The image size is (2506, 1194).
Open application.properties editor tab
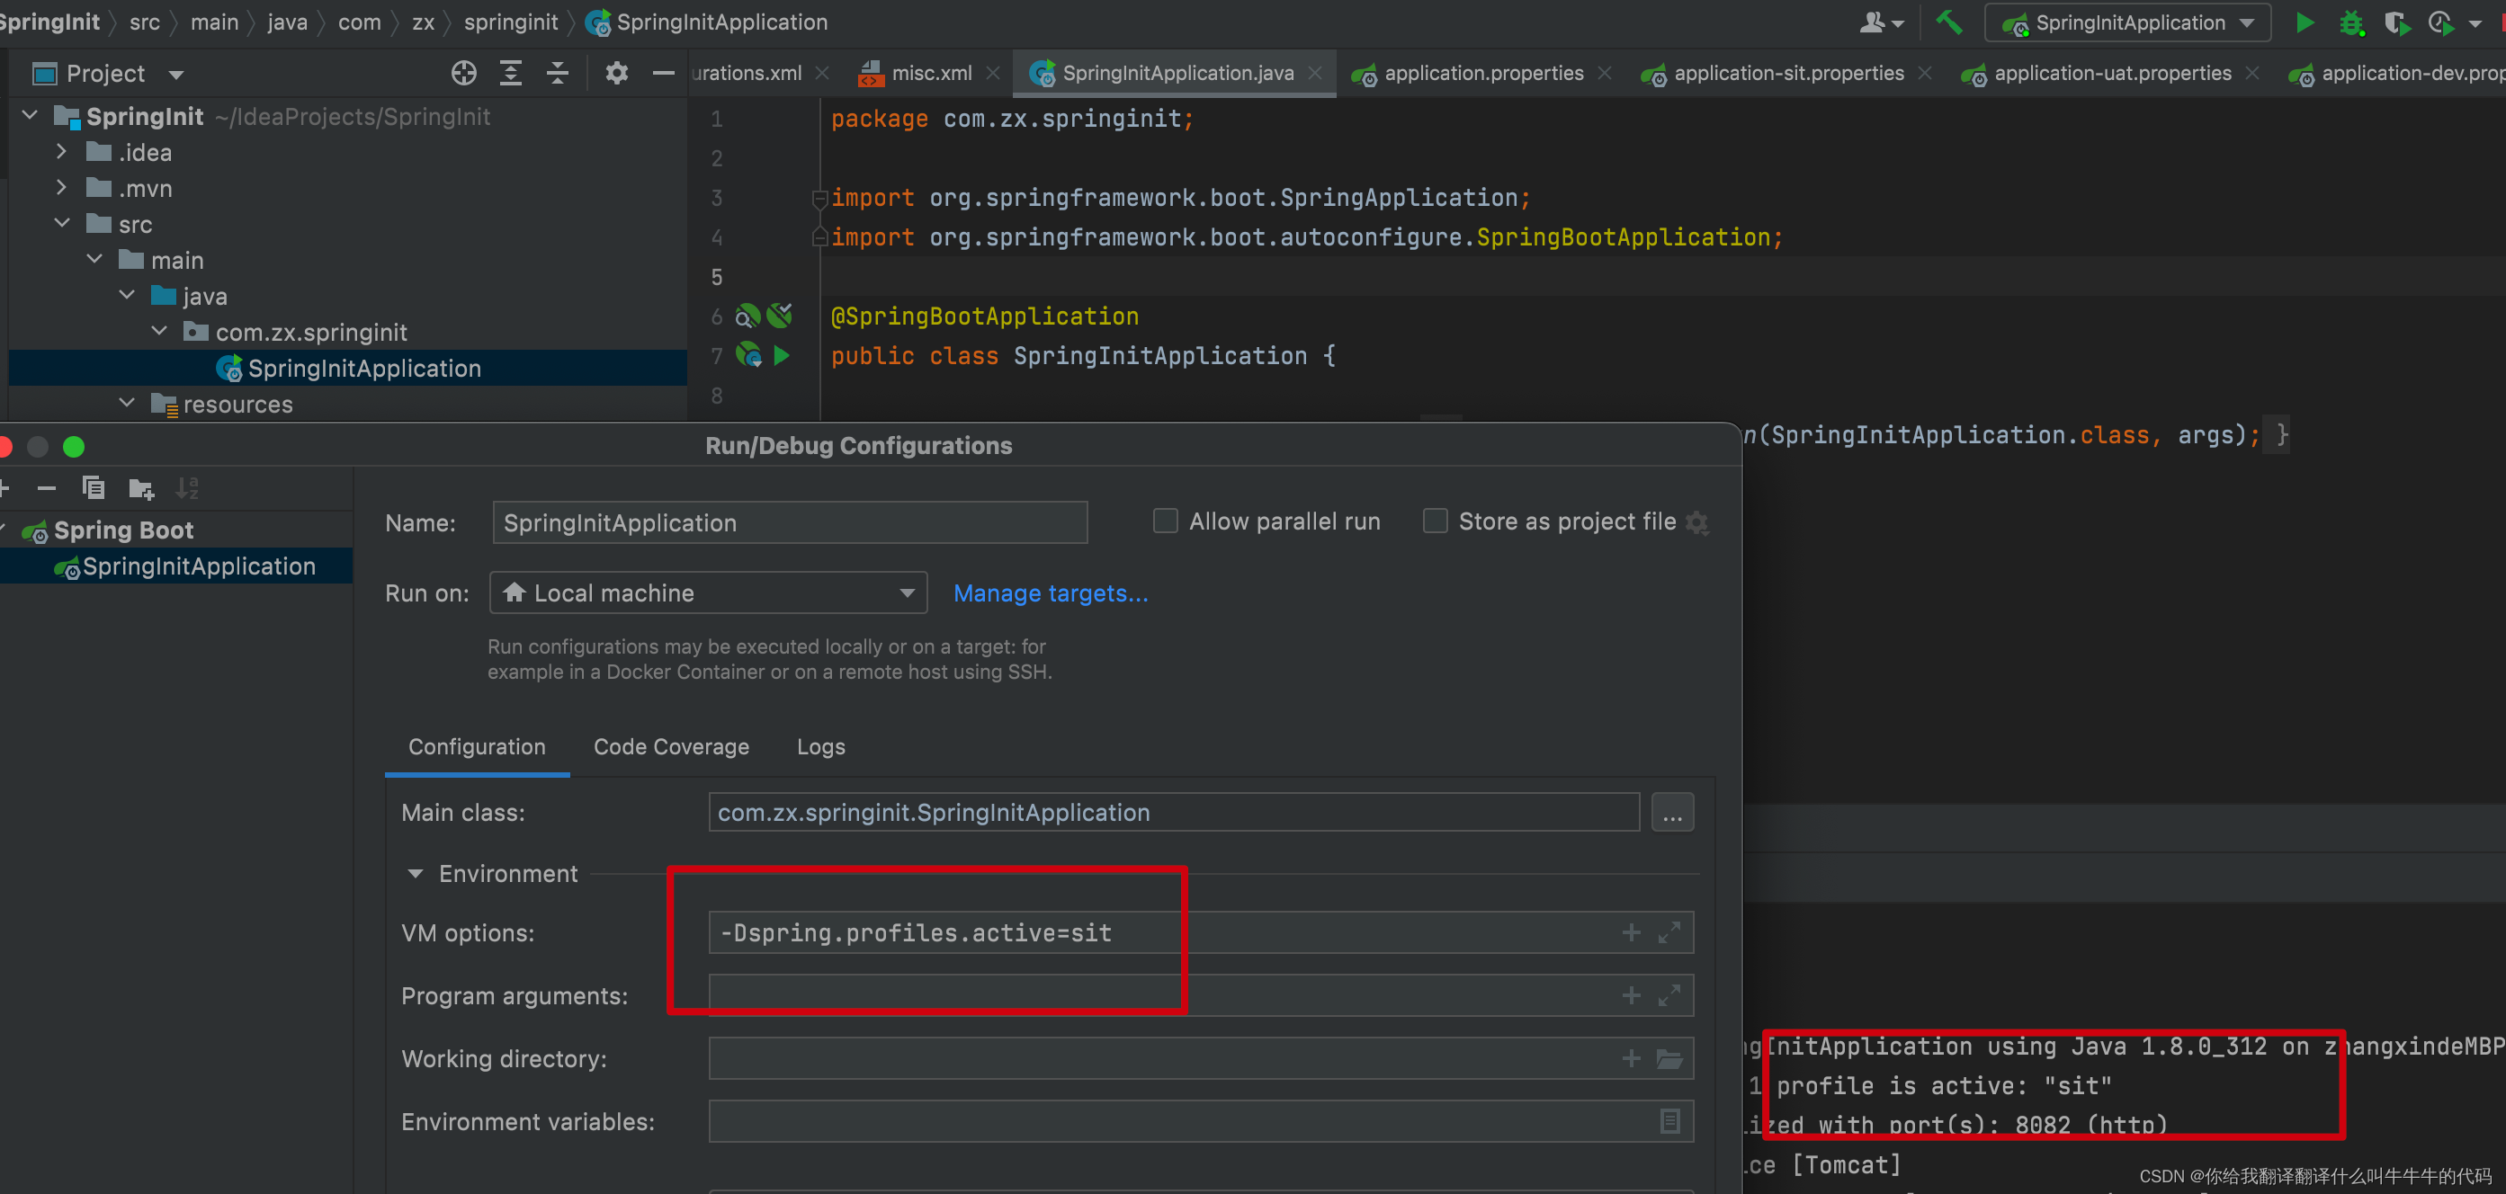click(1482, 74)
